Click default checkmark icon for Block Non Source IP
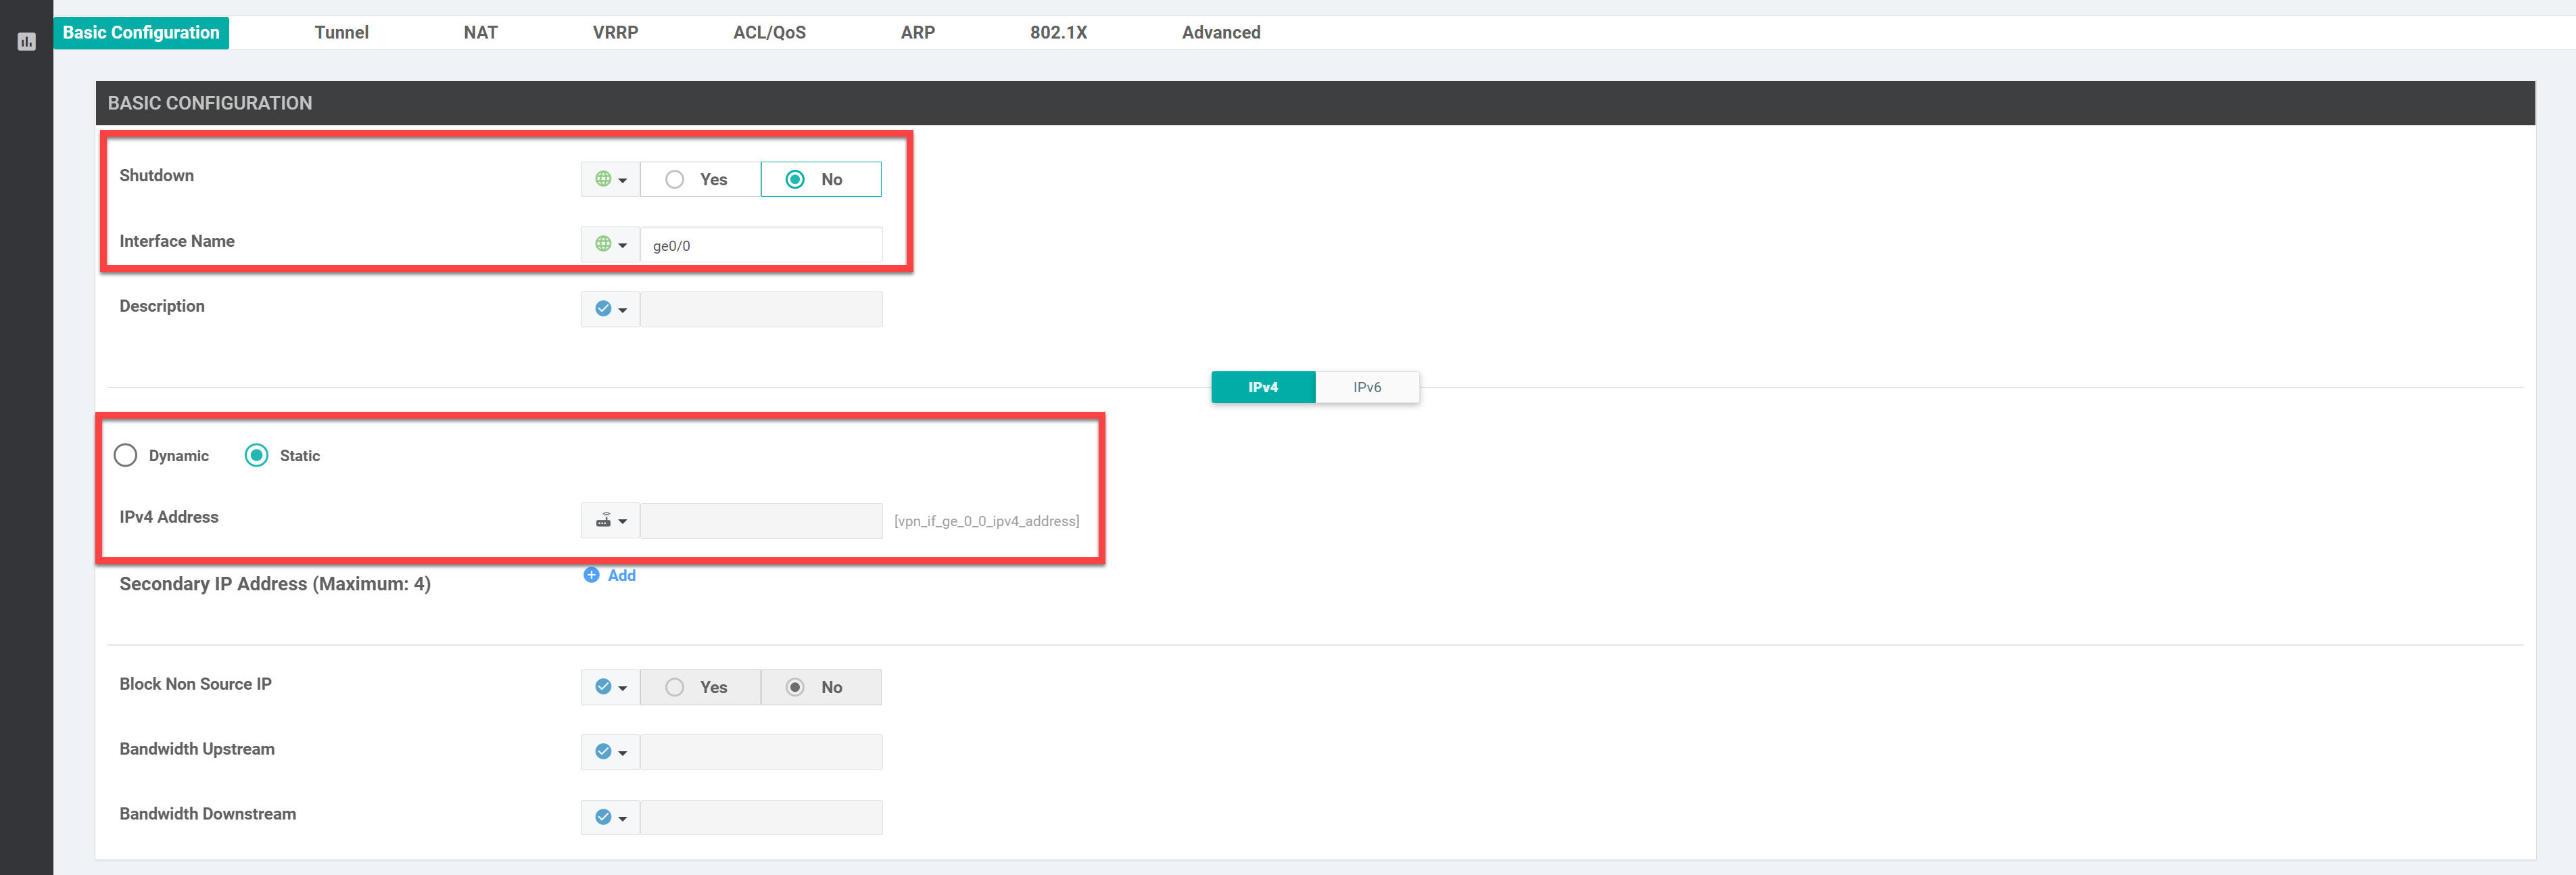 [603, 687]
